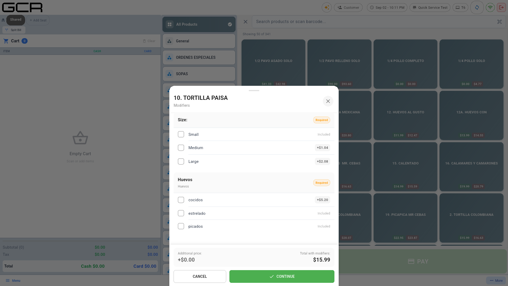
Task: Check the Medium size option
Action: click(x=181, y=148)
